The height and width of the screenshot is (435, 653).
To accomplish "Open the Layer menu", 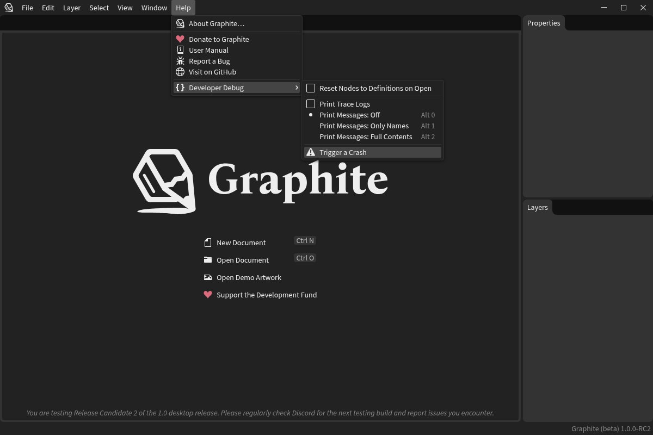I will click(x=71, y=8).
